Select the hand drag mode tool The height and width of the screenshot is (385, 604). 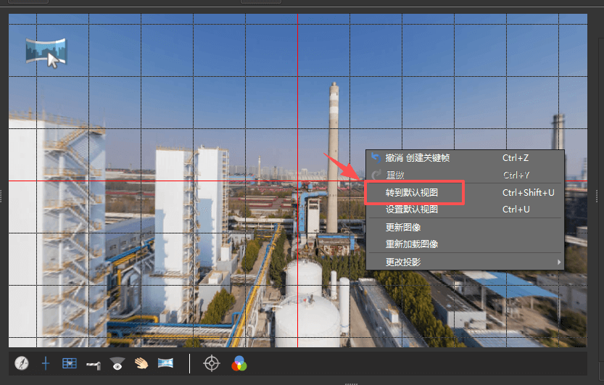click(x=141, y=363)
